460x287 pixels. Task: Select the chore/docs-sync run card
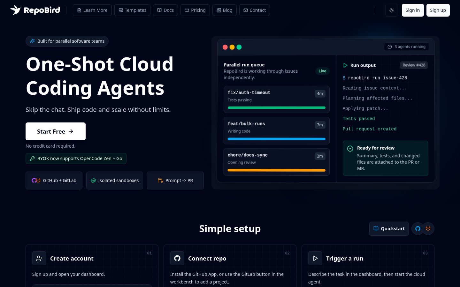tap(277, 162)
